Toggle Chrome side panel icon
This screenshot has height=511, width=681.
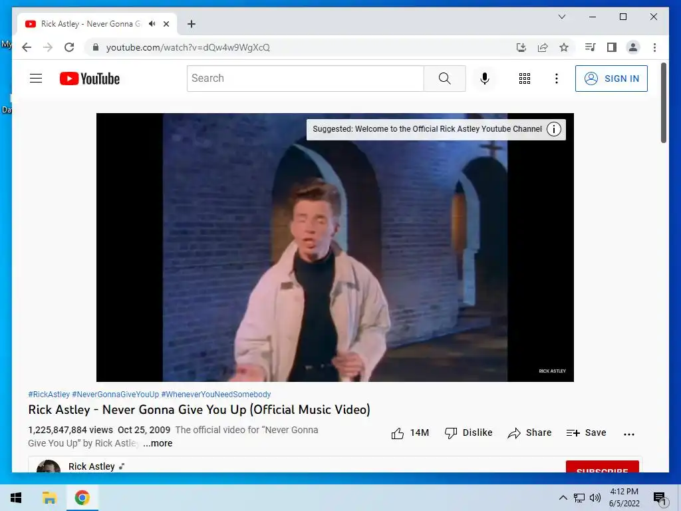point(612,47)
